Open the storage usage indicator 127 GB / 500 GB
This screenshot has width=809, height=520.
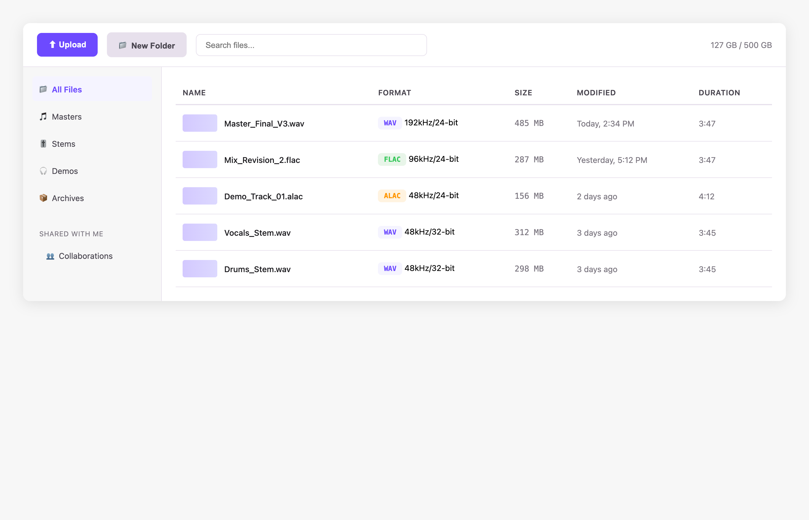[x=741, y=45]
